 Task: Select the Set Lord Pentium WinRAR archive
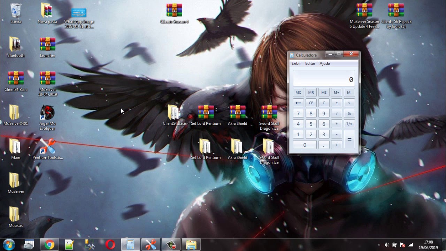(206, 112)
